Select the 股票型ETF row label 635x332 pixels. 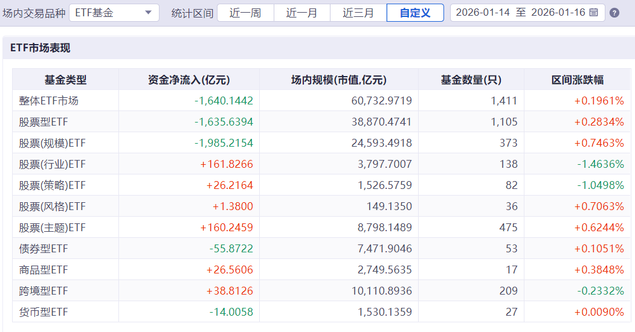point(44,122)
